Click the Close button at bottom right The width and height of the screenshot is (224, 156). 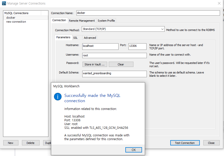point(211,143)
